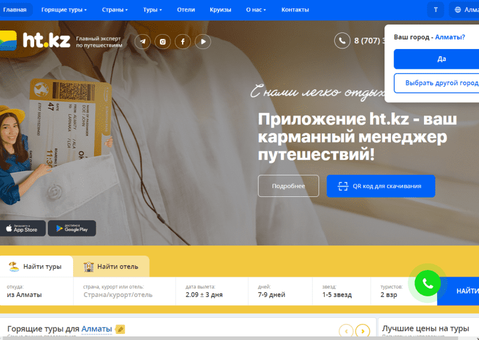The height and width of the screenshot is (340, 479).
Task: Switch to Найти отель tab
Action: (x=111, y=266)
